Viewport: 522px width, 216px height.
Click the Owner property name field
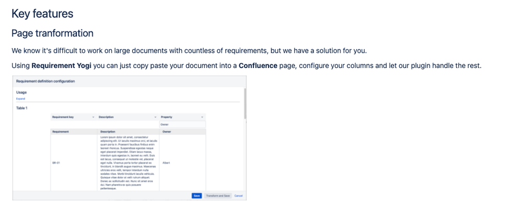coord(182,124)
